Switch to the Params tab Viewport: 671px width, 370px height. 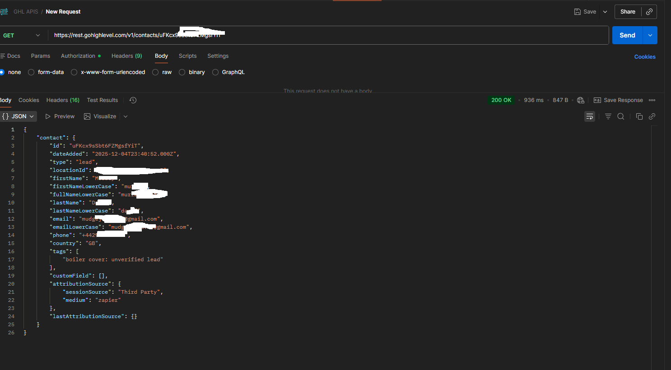point(41,56)
